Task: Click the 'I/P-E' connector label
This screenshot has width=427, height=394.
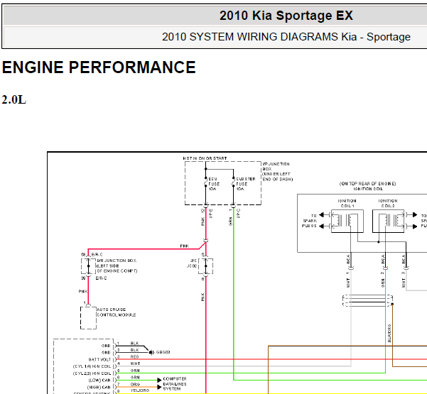Action: 211,213
